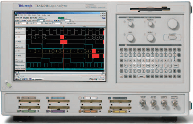193x124 pixels.
Task: Toggle the Lock Delta Time checkbox
Action: coord(66,23)
